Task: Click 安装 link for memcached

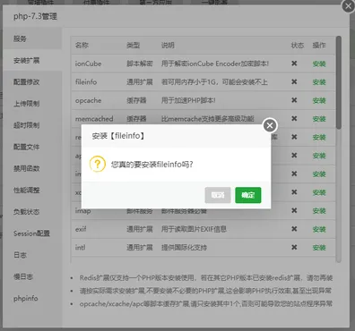Action: coord(319,119)
